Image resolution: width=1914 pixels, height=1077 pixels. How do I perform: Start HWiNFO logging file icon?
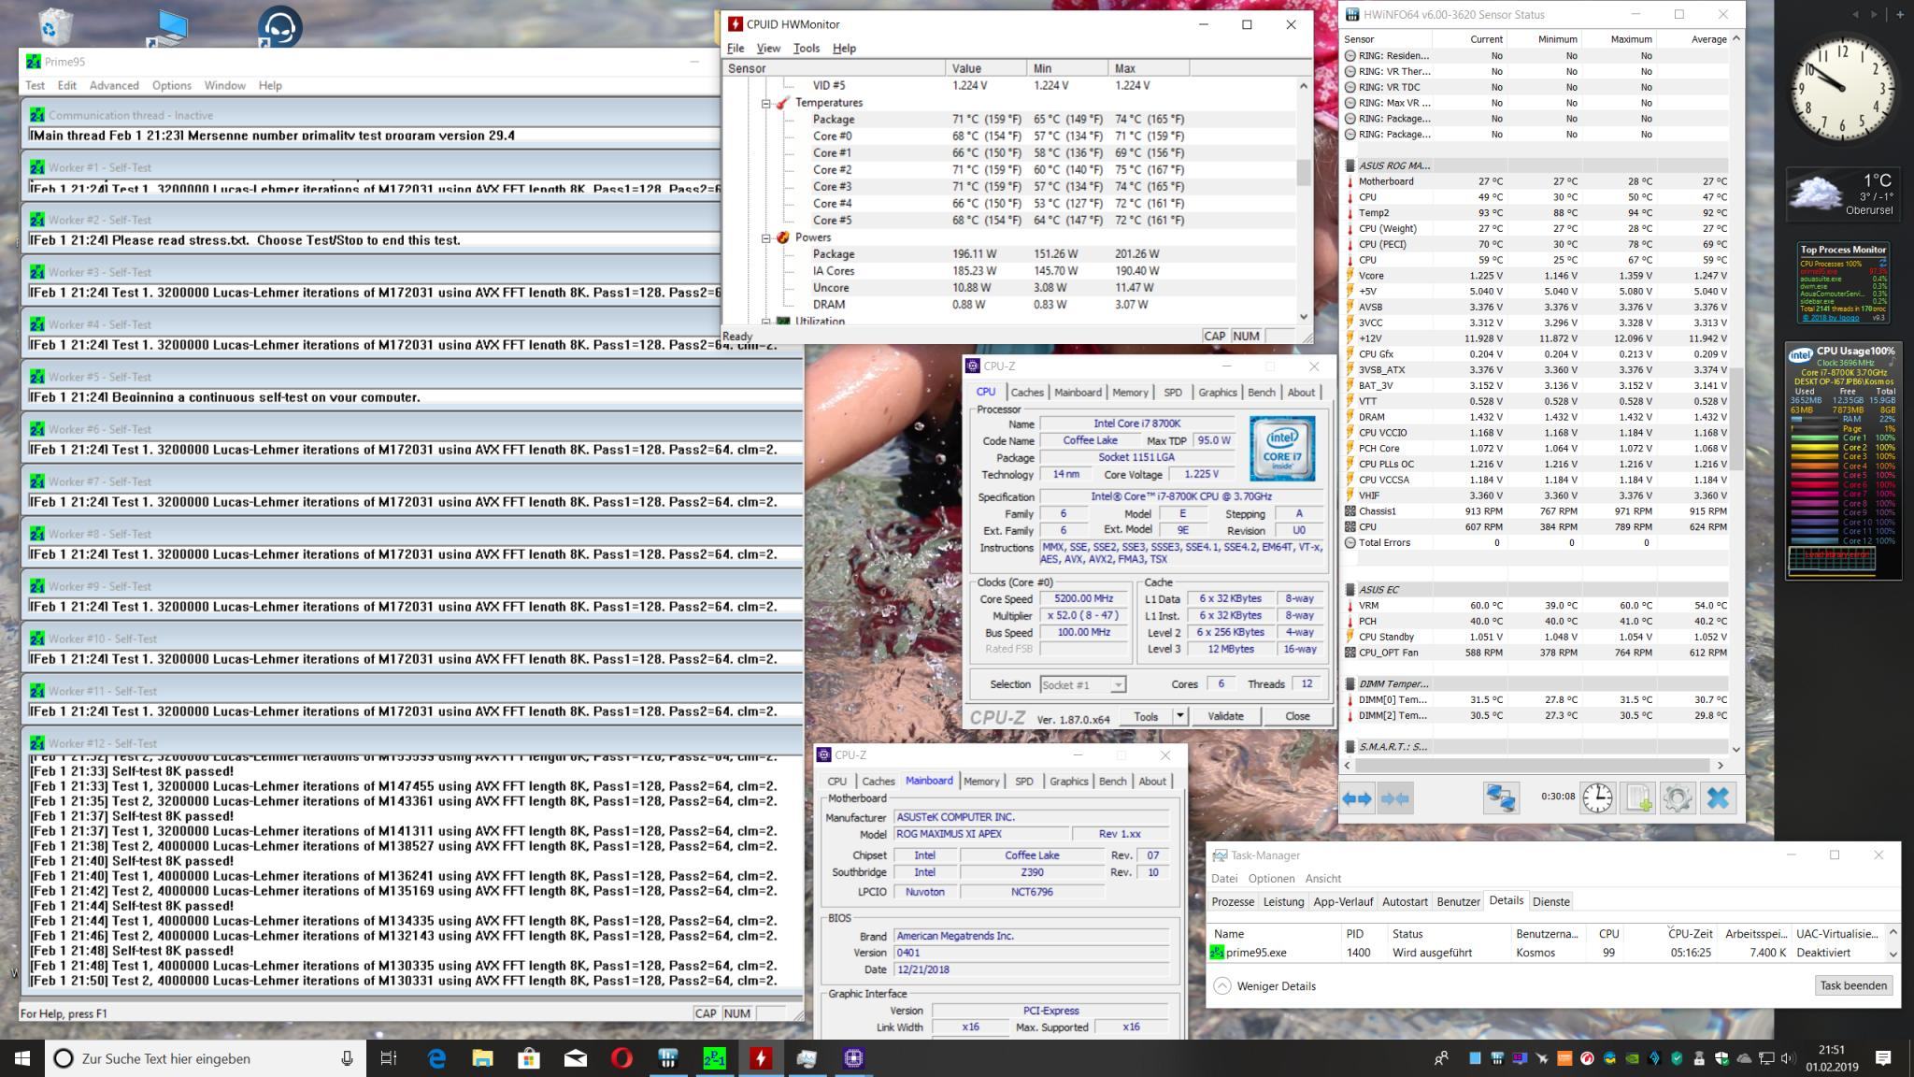point(1637,798)
